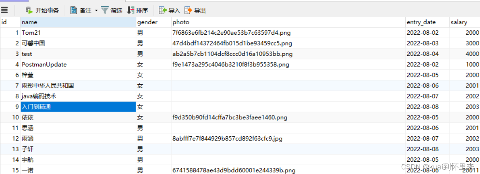Click the name cell 一诺

[x=78, y=170]
